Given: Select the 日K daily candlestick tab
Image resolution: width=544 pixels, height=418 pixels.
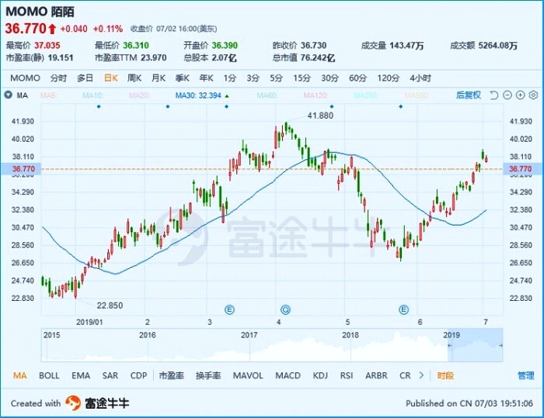Looking at the screenshot, I should [110, 78].
